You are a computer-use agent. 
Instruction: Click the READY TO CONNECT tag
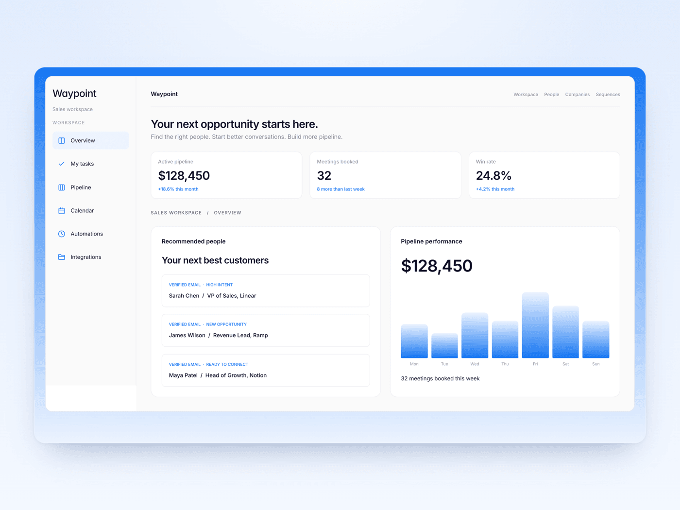pos(227,364)
